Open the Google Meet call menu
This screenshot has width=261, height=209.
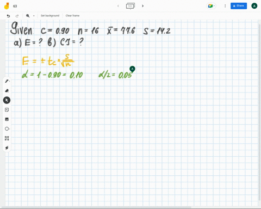click(x=211, y=6)
